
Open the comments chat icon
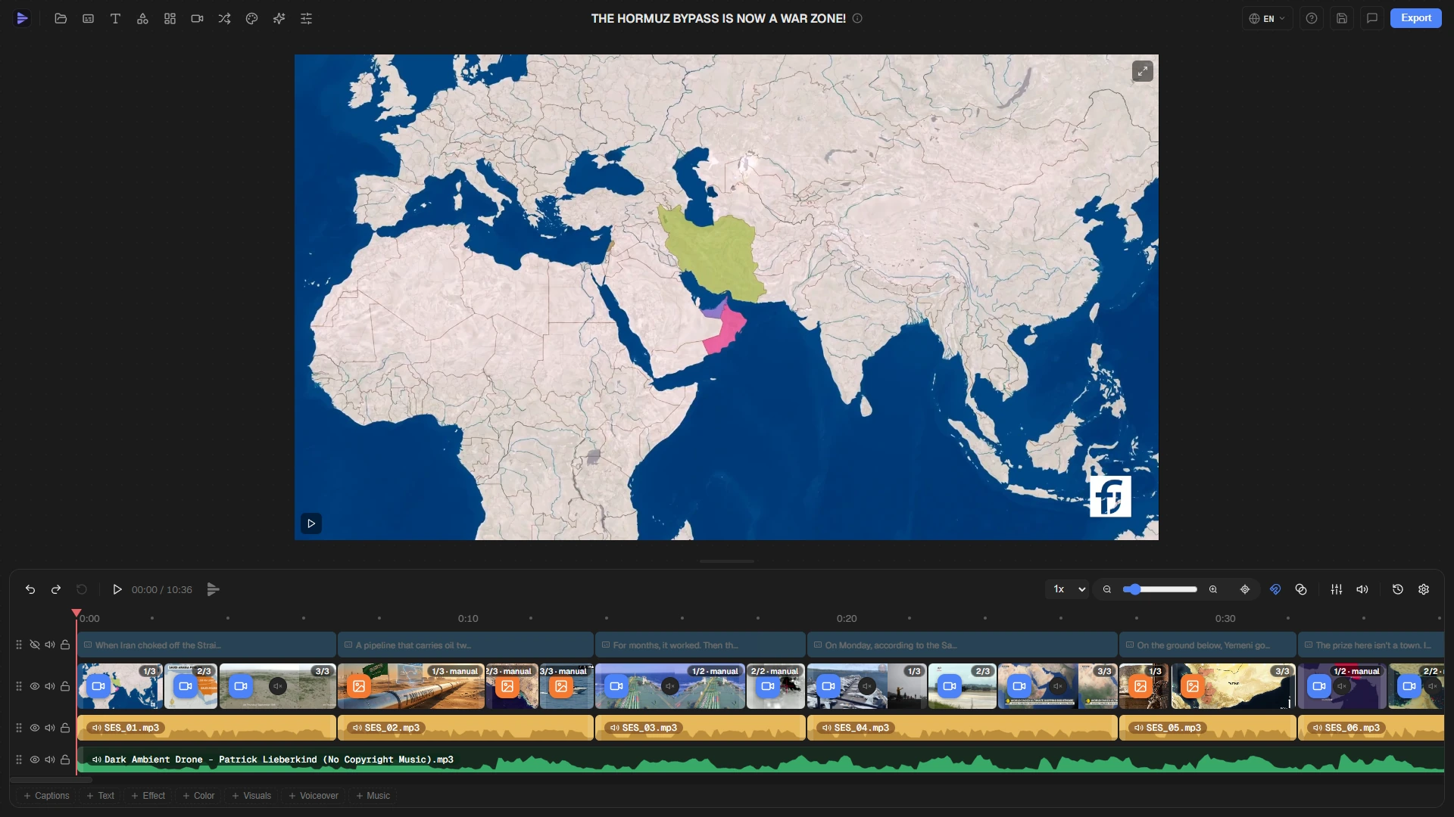click(x=1372, y=18)
